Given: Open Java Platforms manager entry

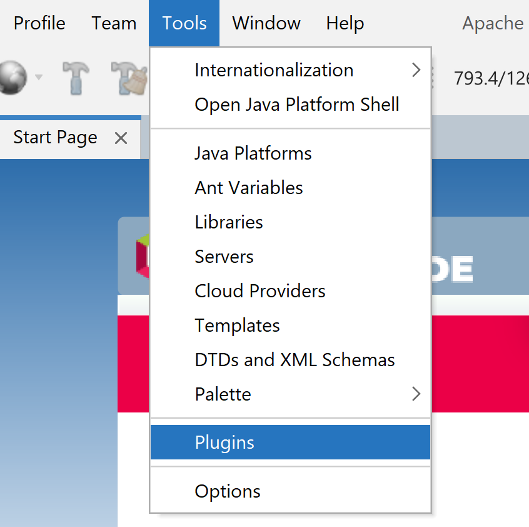Looking at the screenshot, I should click(x=253, y=153).
